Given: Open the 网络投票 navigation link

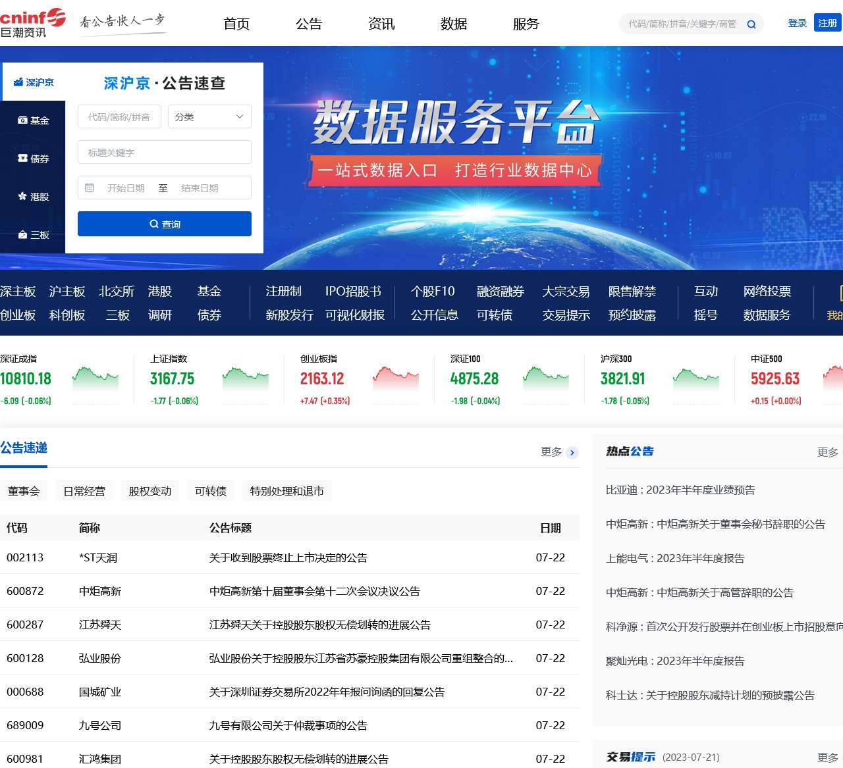Looking at the screenshot, I should (x=767, y=292).
